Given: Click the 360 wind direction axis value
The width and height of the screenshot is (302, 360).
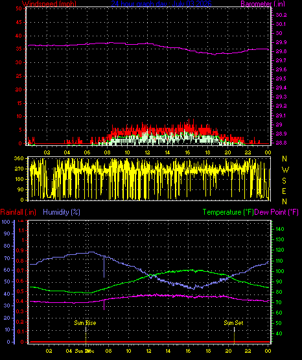Looking at the screenshot, I should 19,158.
